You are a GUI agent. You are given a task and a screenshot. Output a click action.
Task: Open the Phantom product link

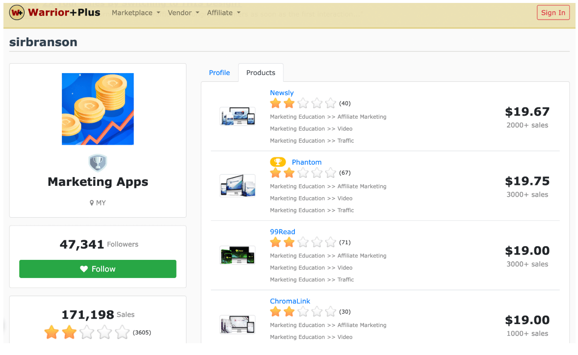coord(307,162)
